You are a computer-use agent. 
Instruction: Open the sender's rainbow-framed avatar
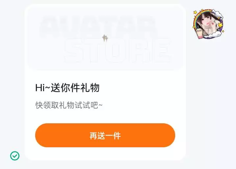pos(208,24)
